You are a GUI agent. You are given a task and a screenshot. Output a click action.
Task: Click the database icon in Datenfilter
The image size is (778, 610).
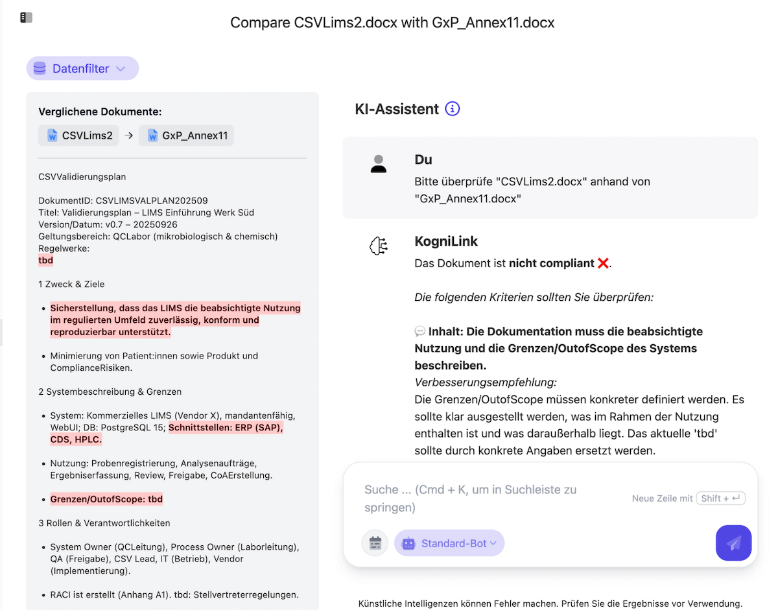pyautogui.click(x=40, y=69)
